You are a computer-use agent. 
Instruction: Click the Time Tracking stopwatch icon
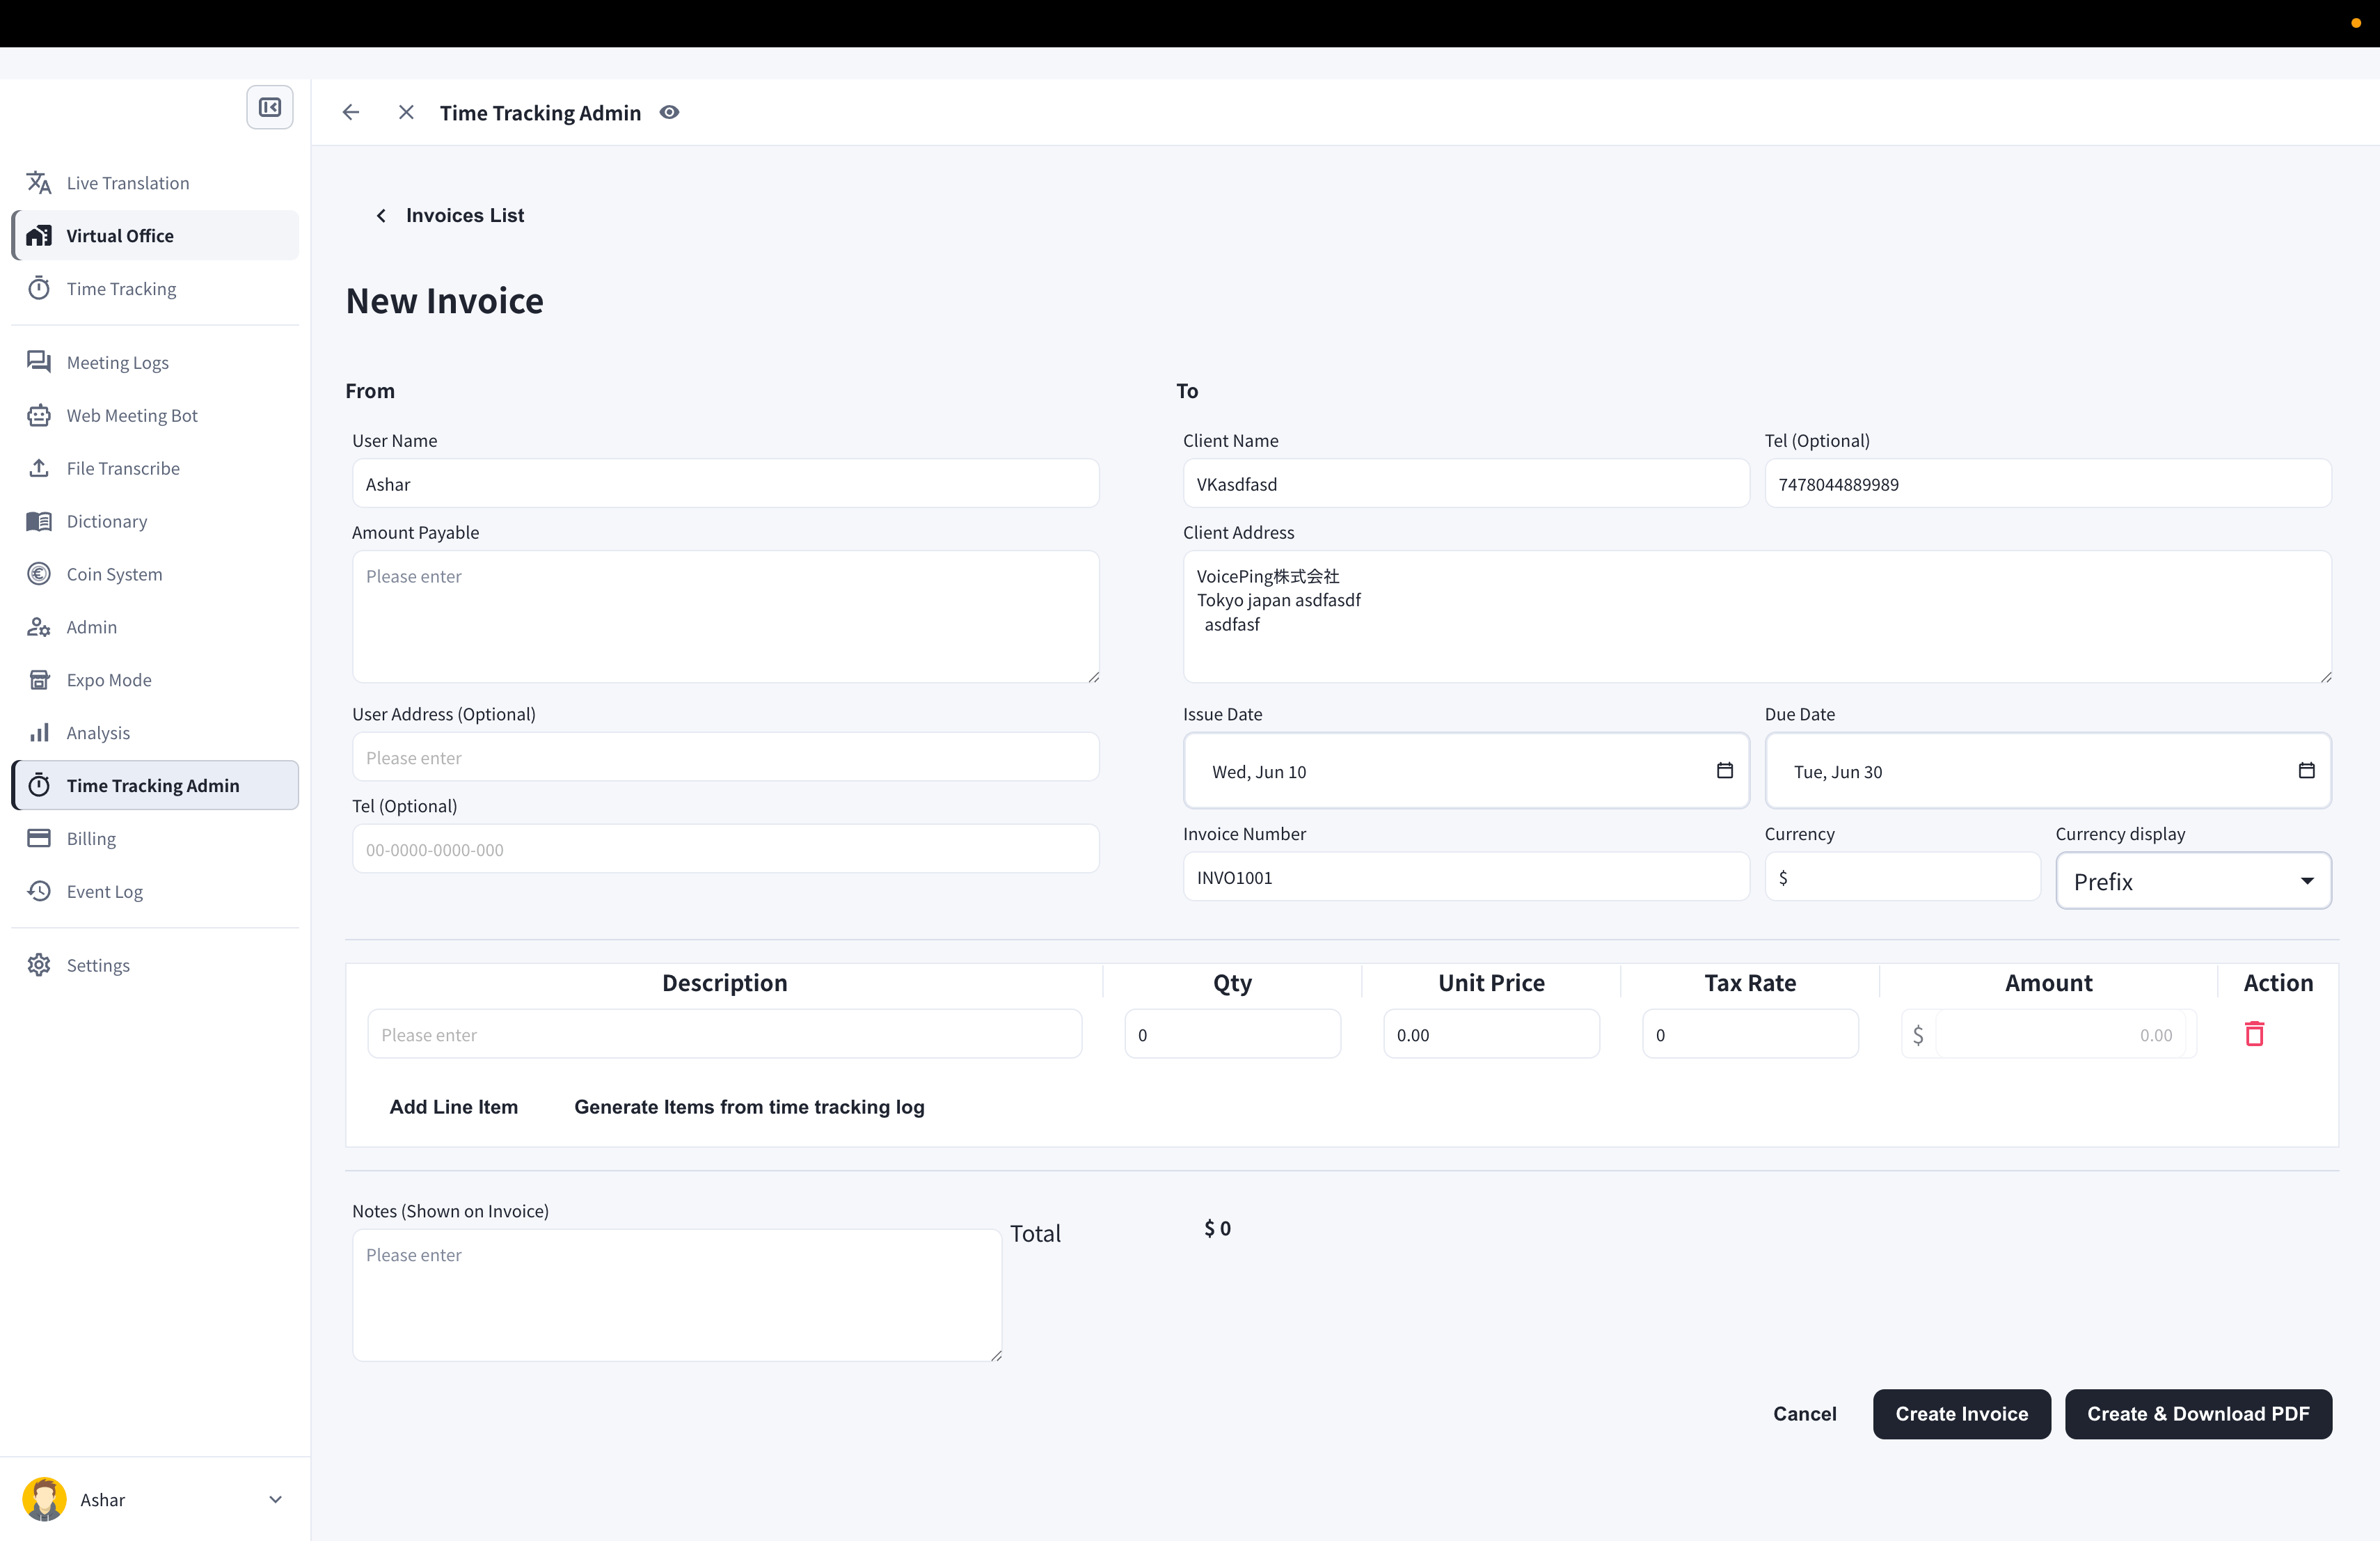point(39,289)
